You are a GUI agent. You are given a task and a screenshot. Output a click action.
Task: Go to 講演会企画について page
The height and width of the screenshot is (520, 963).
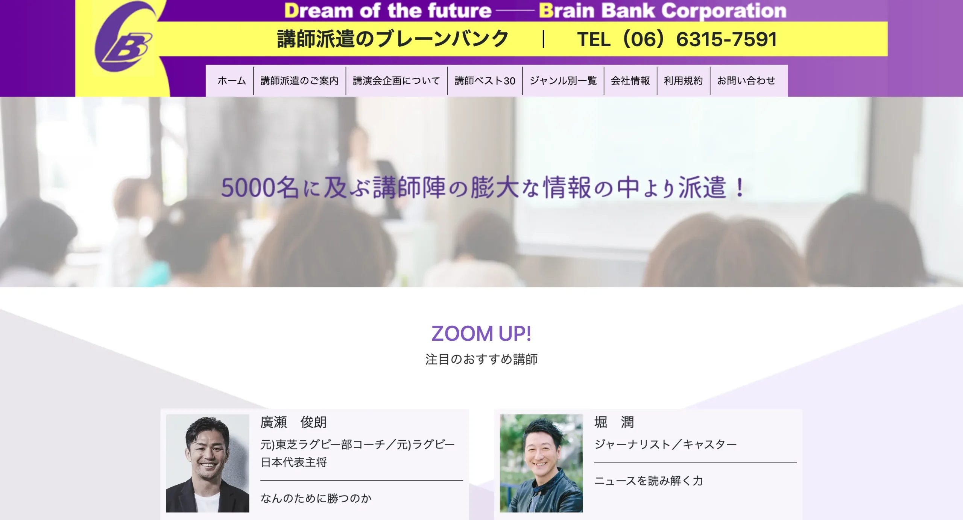396,81
